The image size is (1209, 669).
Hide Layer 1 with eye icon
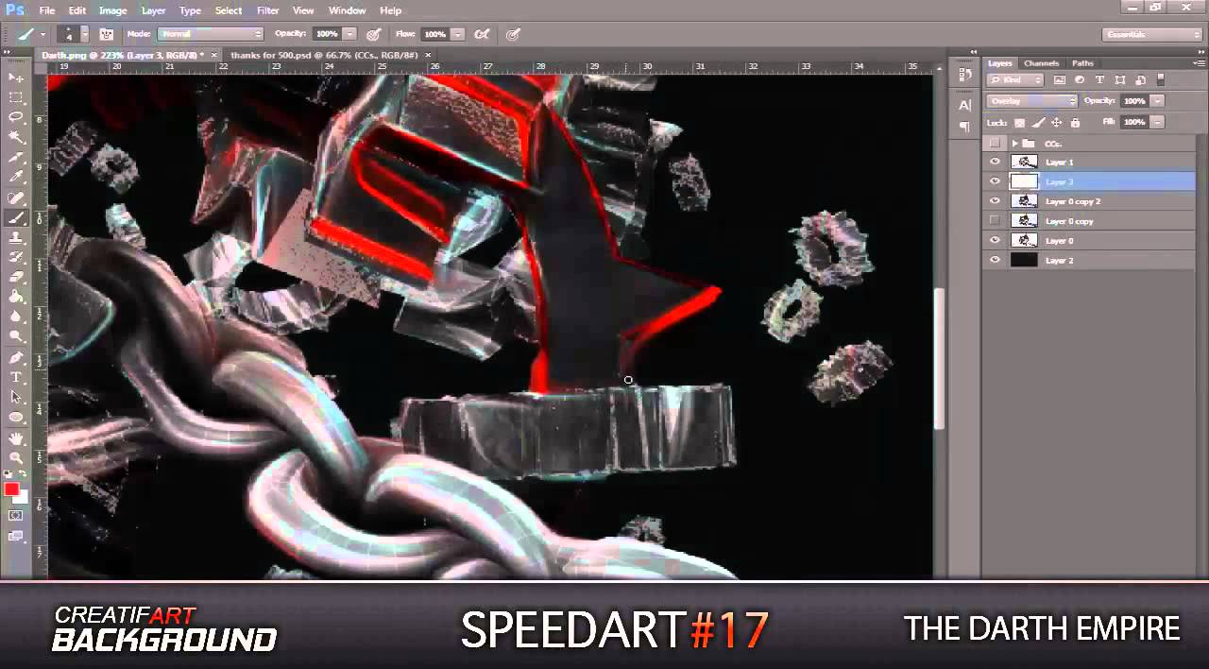point(994,162)
